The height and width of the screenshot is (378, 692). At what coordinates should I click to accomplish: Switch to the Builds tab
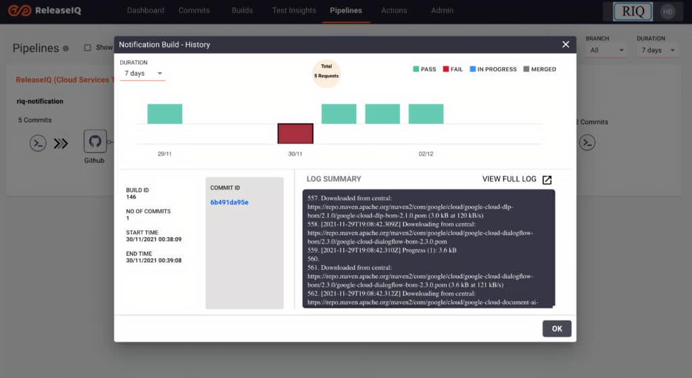pos(243,10)
